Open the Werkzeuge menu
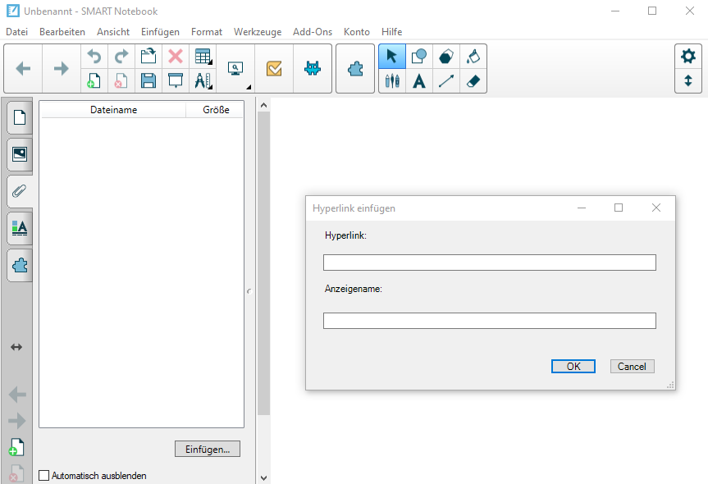708x484 pixels. click(x=257, y=32)
